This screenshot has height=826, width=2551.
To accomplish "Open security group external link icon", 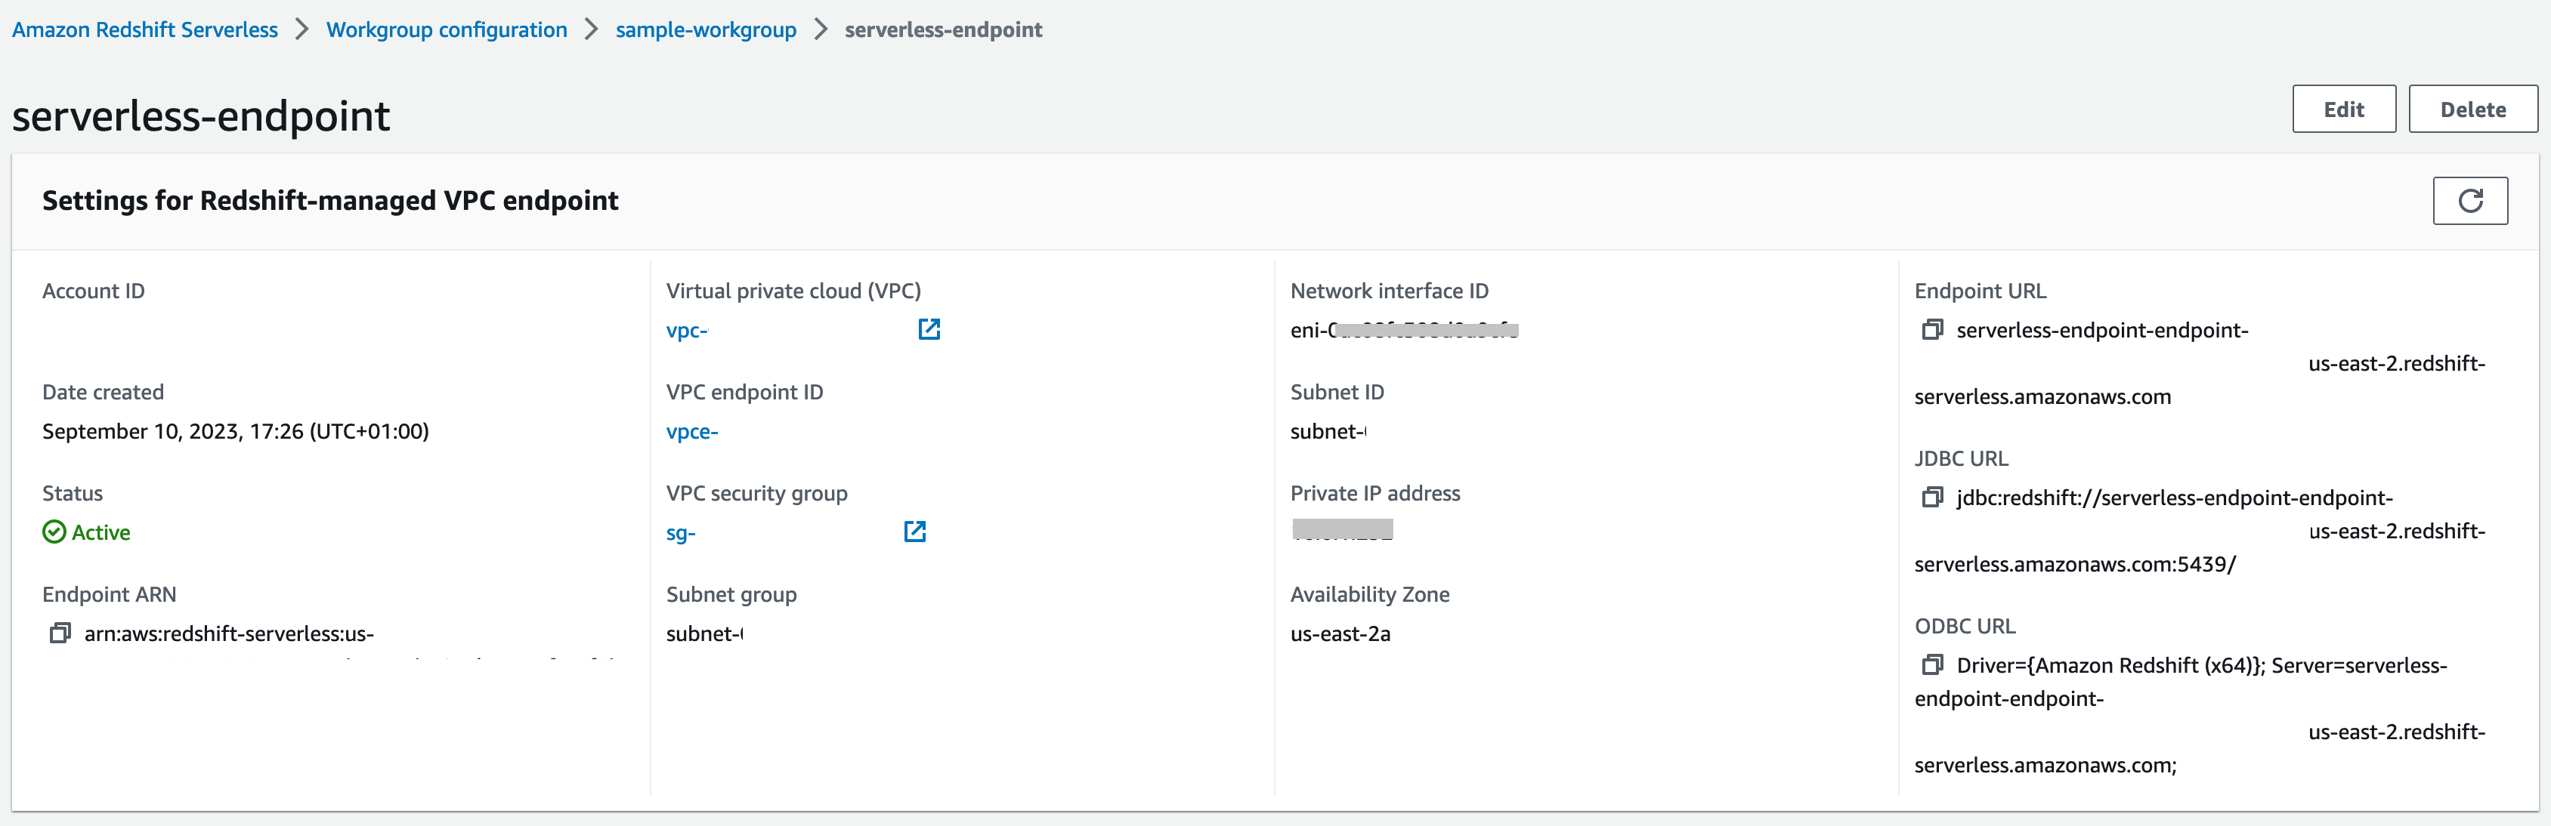I will click(915, 532).
